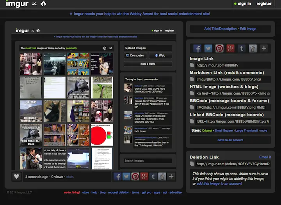The image size is (281, 205).
Task: Click the plus more-sharing icon in right sidebar
Action: tap(264, 48)
